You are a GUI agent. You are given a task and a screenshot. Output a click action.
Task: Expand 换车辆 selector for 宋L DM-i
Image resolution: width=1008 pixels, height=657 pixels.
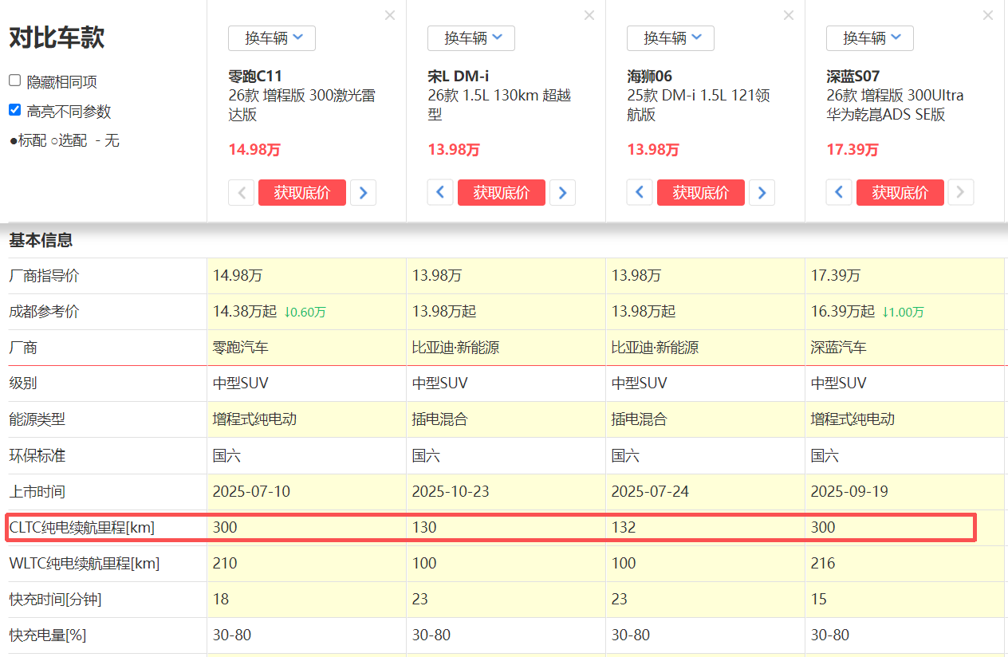pyautogui.click(x=471, y=38)
